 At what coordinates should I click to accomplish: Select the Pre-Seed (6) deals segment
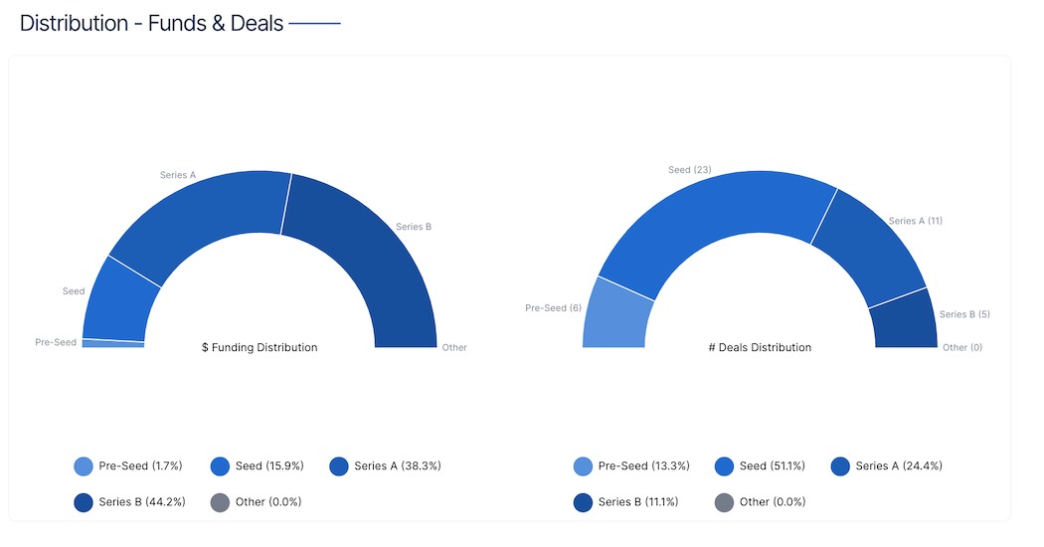coord(616,316)
